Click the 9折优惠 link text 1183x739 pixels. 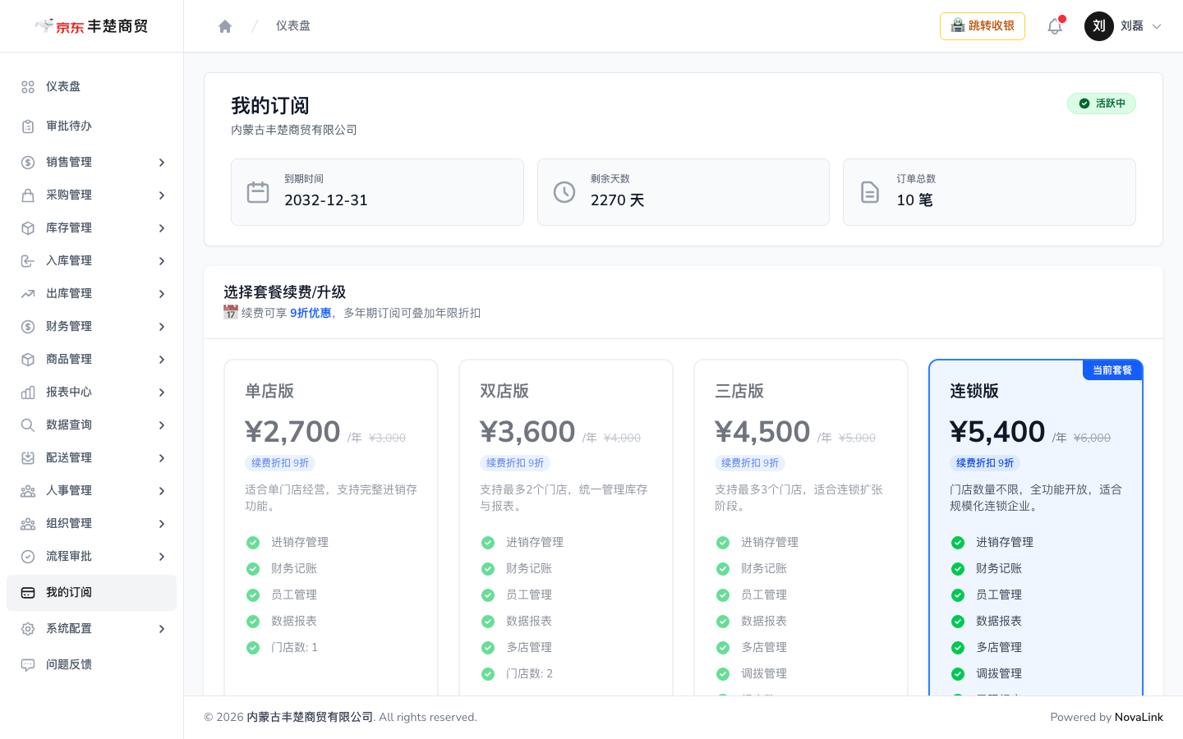coord(311,313)
